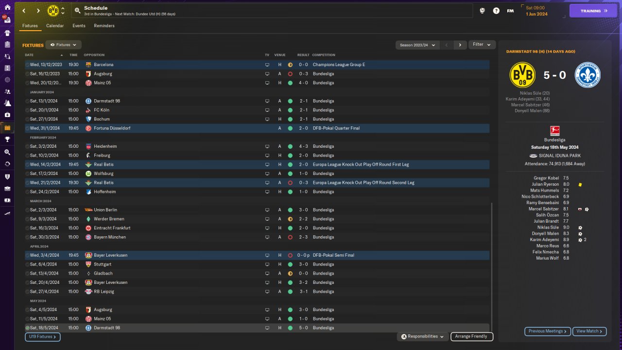Click the Dortmund crest in match panel
The image size is (622, 350).
522,75
